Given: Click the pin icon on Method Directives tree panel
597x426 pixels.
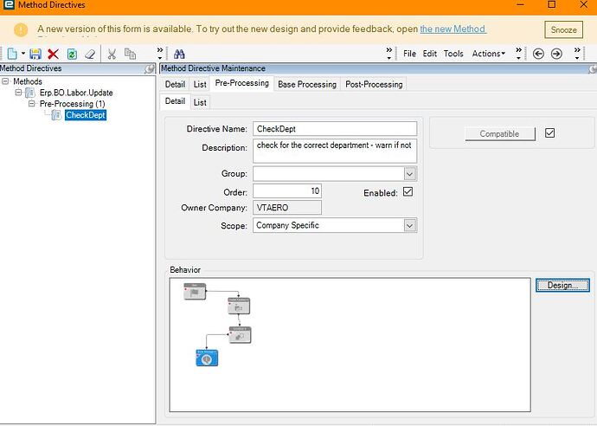Looking at the screenshot, I should 150,69.
